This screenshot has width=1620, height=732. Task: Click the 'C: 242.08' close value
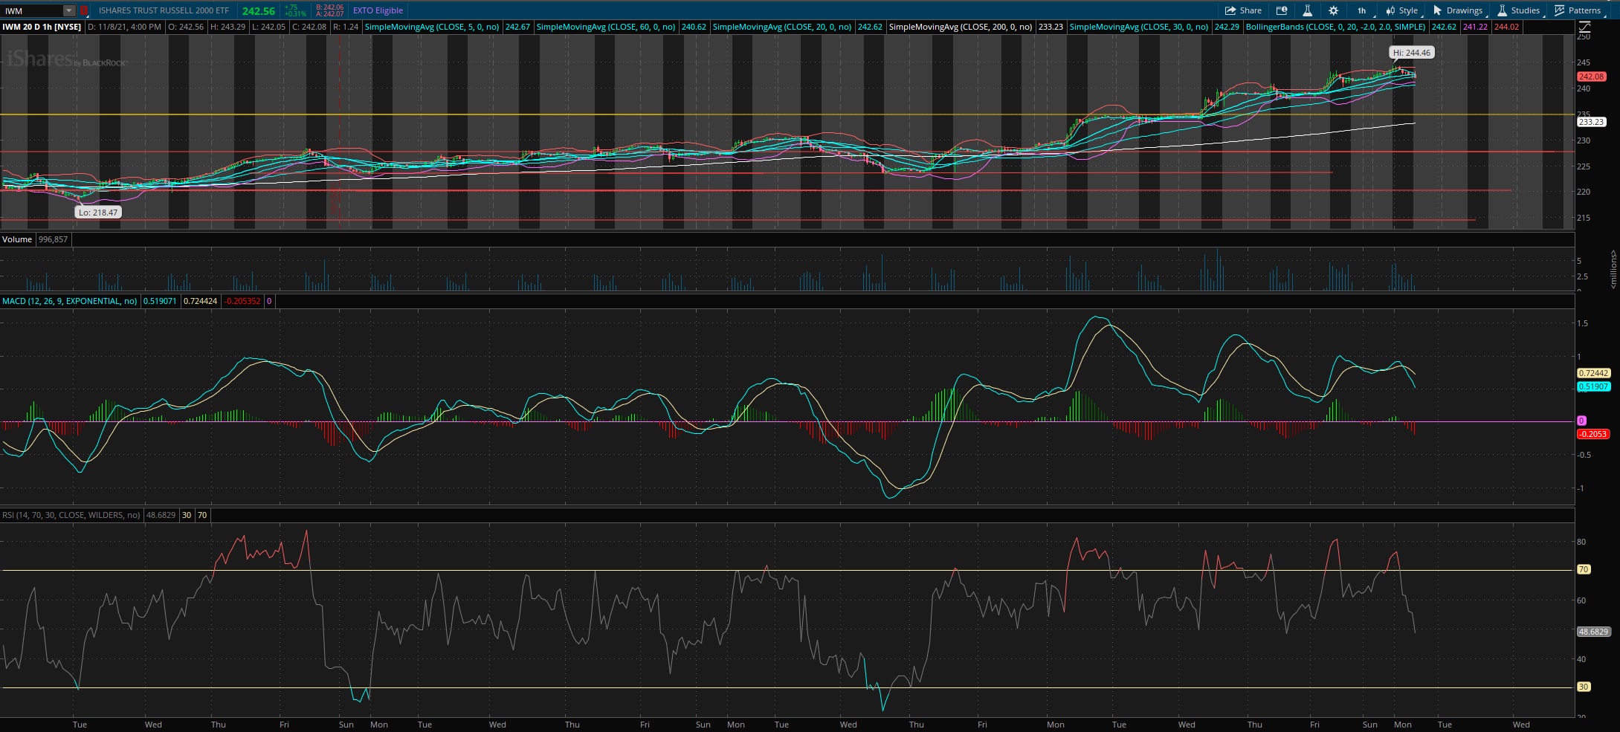[309, 27]
